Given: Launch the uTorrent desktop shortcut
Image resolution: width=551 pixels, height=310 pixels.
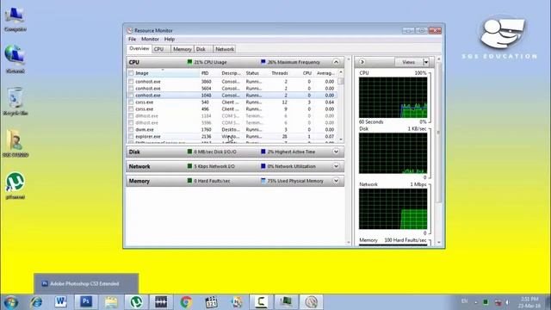Looking at the screenshot, I should click(x=15, y=185).
